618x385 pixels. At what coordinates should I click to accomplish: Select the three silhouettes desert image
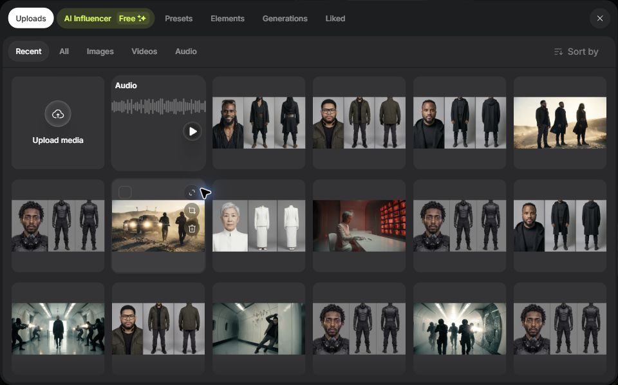(559, 123)
